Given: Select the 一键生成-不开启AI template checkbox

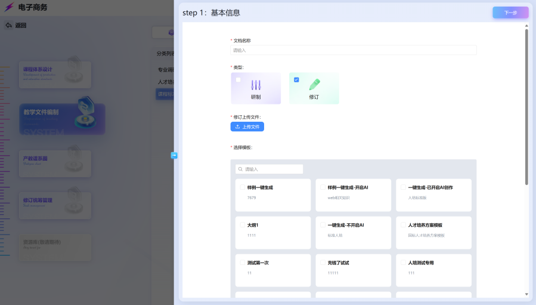Looking at the screenshot, I should pos(323,225).
